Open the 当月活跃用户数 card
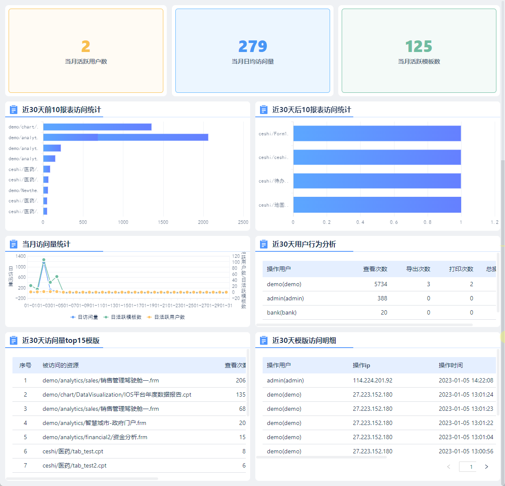 click(86, 51)
